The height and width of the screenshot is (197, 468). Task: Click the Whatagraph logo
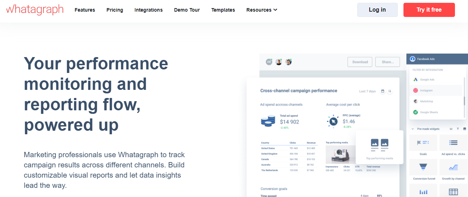point(35,10)
